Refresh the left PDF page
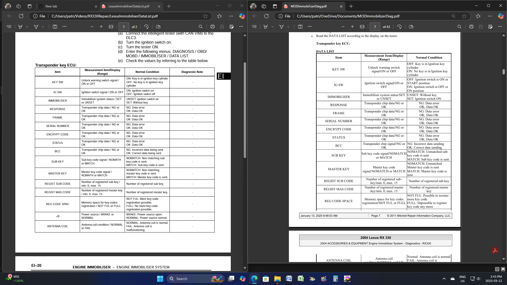The image size is (507, 285). tap(21, 16)
